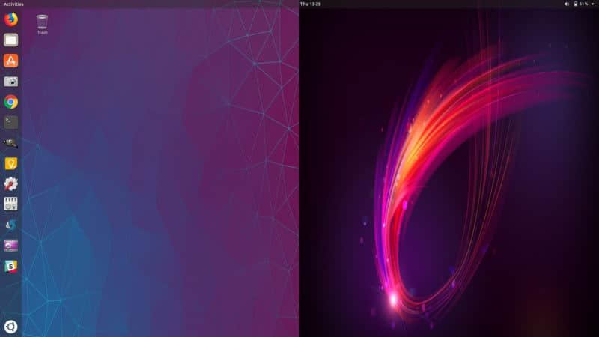Launch Slack from the dock
Screen dimensions: 599x337
pyautogui.click(x=10, y=266)
